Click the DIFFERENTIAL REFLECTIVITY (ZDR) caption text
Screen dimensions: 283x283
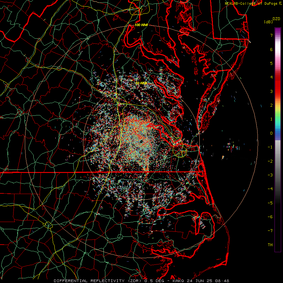coord(98,281)
